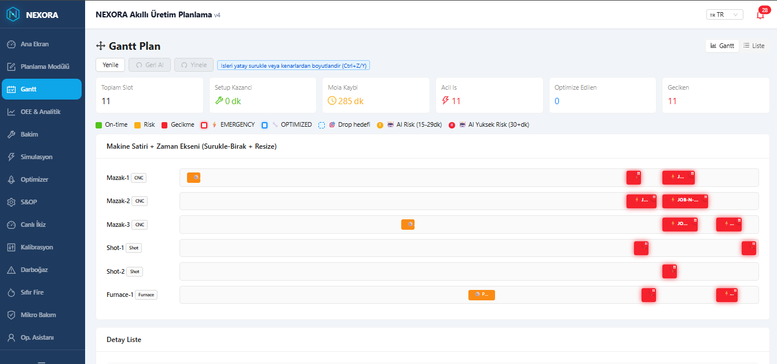This screenshot has height=364, width=777.
Task: Click the Geri Al undo button
Action: pos(150,65)
